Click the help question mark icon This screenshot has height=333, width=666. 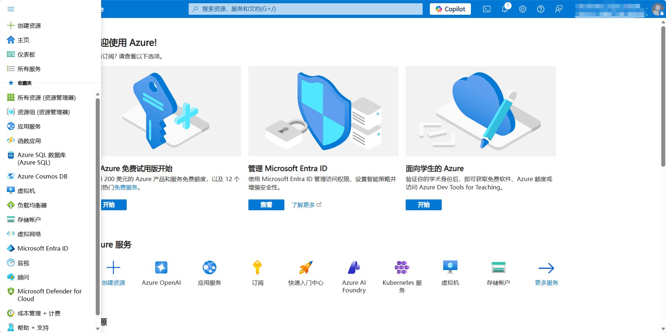tap(540, 9)
